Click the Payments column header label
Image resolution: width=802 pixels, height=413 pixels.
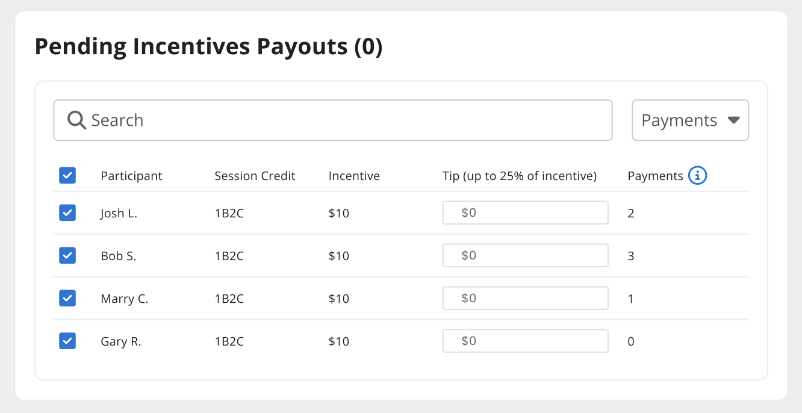point(655,176)
